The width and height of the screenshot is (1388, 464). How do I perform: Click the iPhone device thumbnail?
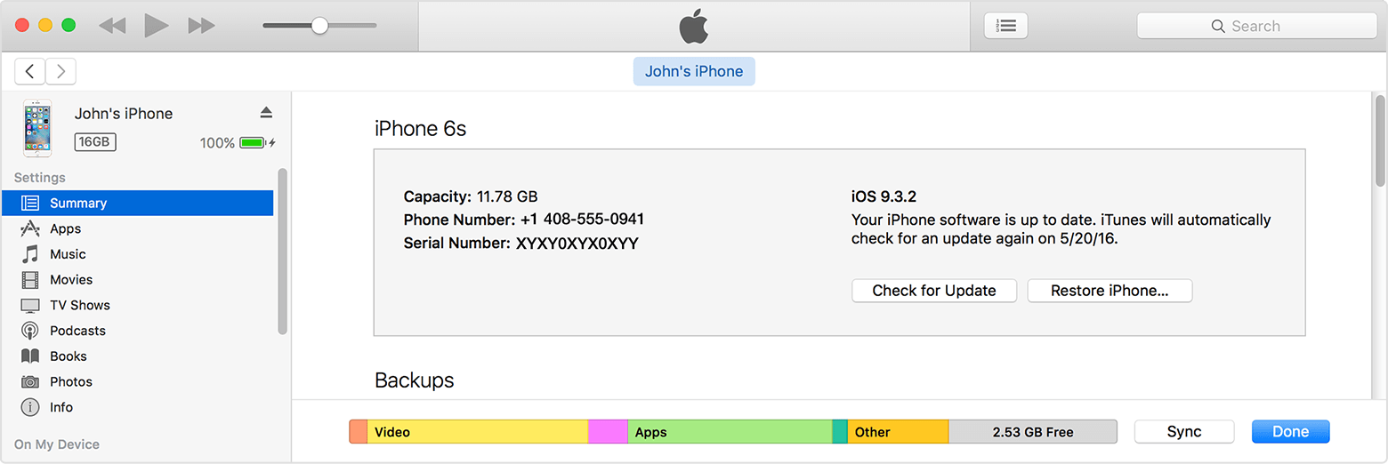pyautogui.click(x=37, y=128)
